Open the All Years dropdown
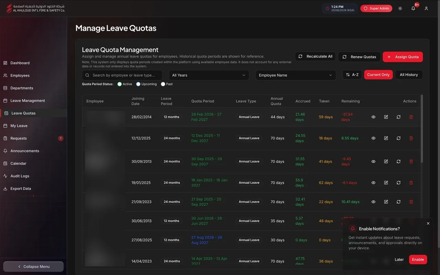Viewport: 440px width, 275px height. click(x=209, y=75)
